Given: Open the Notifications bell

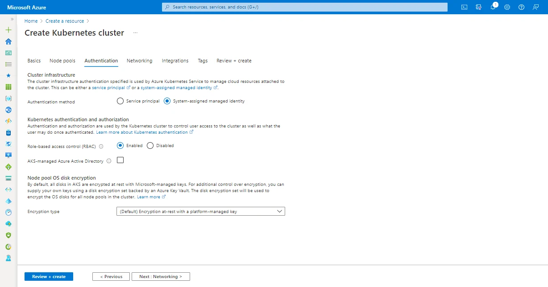Looking at the screenshot, I should 493,7.
